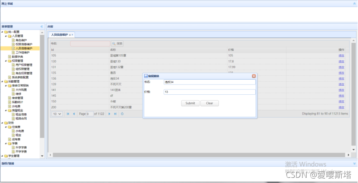
Task: Click the content horizontal scrollbar right arrow
Action: (x=349, y=155)
